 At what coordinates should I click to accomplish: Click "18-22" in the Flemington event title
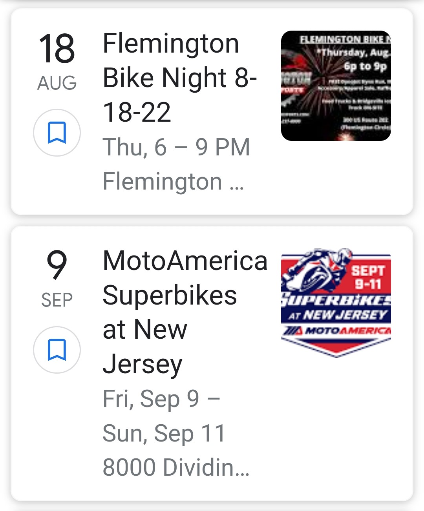[137, 112]
